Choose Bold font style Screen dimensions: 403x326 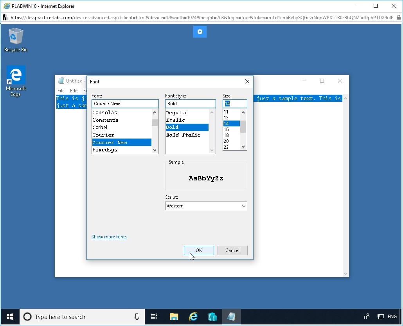[x=187, y=127]
